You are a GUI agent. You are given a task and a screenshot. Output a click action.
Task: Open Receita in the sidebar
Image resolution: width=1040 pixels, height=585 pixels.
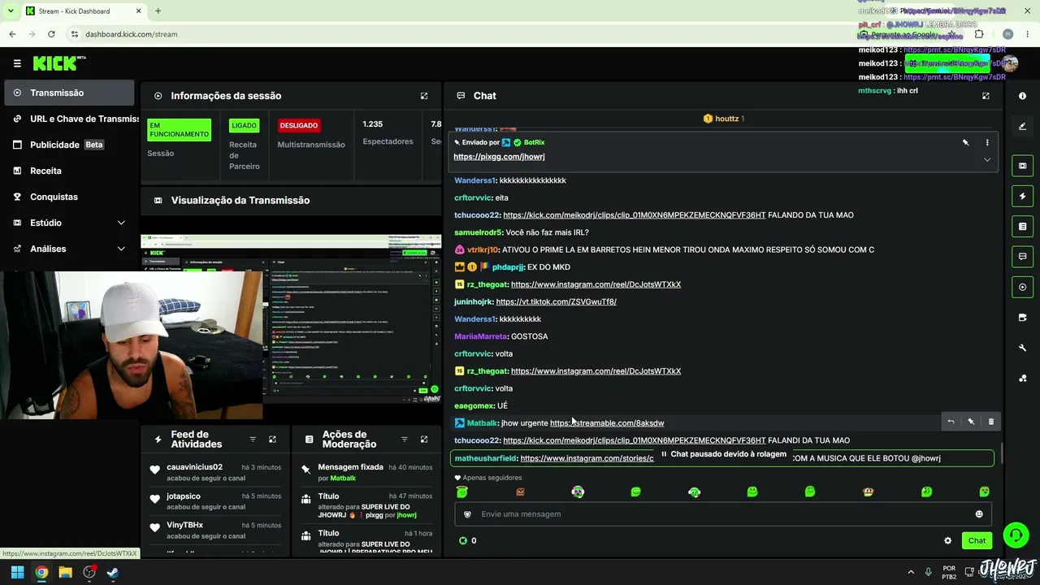(69, 171)
